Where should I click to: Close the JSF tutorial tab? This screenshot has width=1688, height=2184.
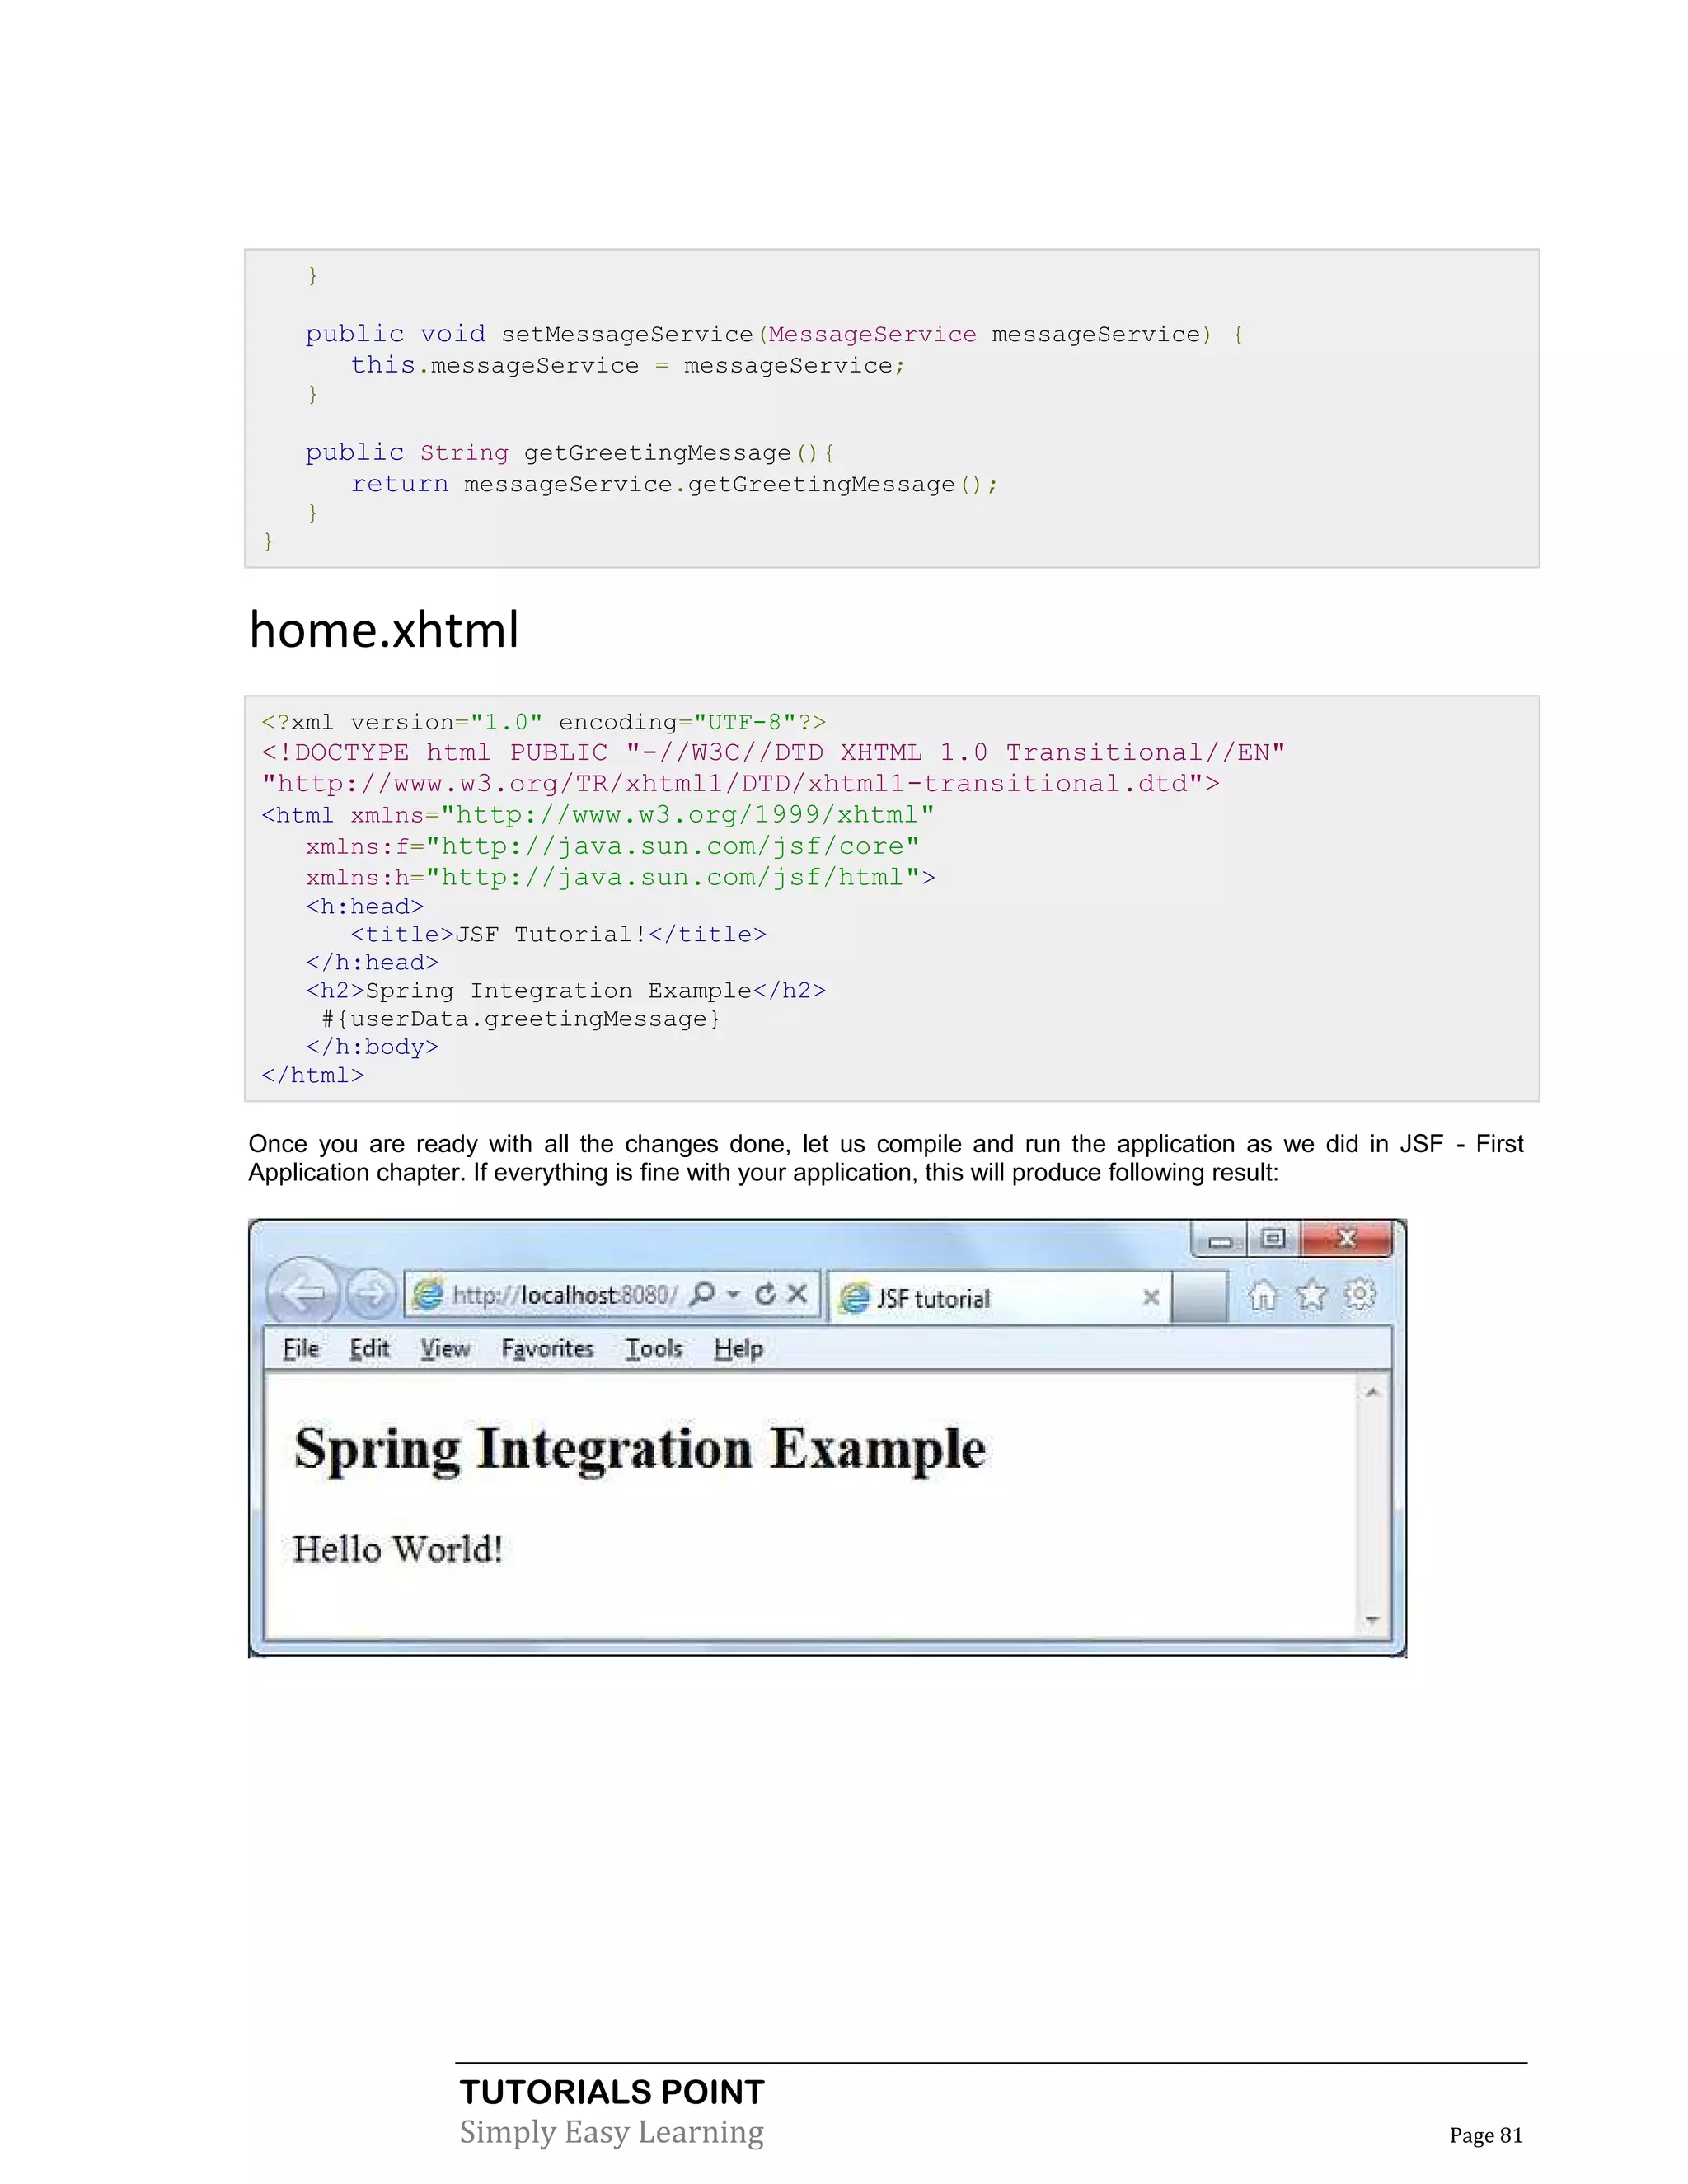[1151, 1297]
